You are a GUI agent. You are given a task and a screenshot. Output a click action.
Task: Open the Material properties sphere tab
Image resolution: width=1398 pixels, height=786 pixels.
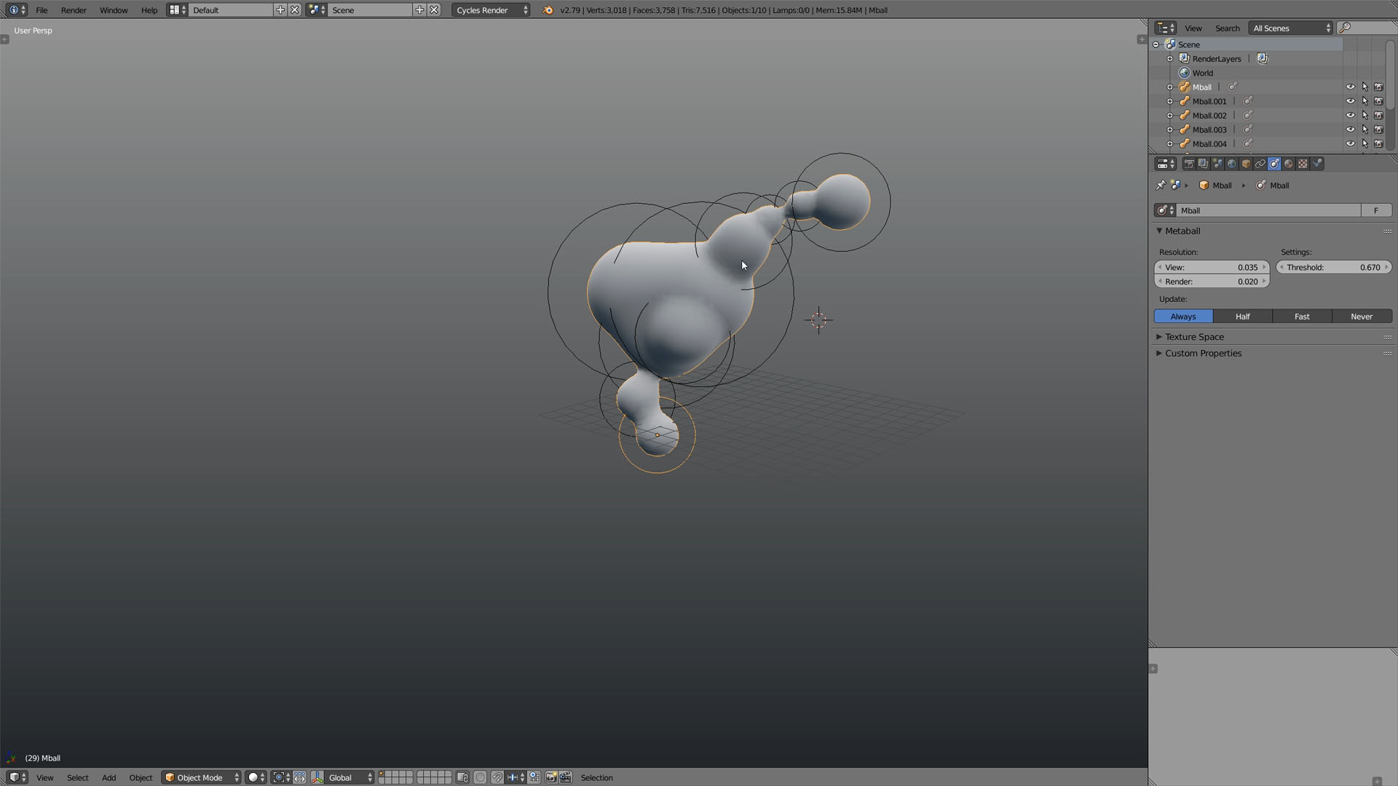click(x=1288, y=164)
